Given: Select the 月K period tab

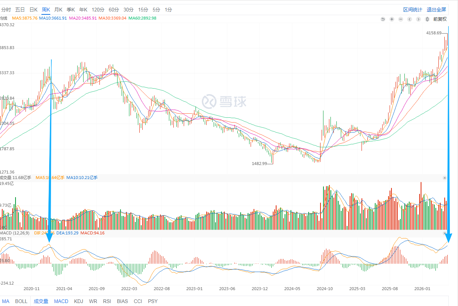Looking at the screenshot, I should [58, 10].
